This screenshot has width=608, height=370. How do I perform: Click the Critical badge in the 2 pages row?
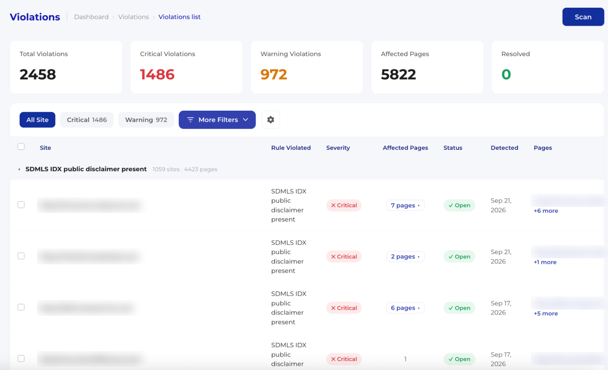[x=344, y=256]
